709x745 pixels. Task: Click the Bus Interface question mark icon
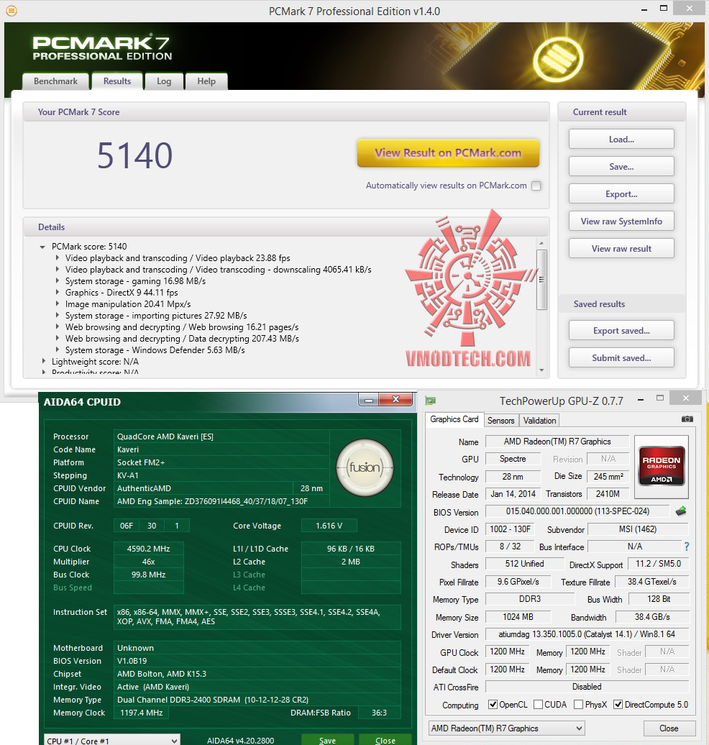pos(686,547)
